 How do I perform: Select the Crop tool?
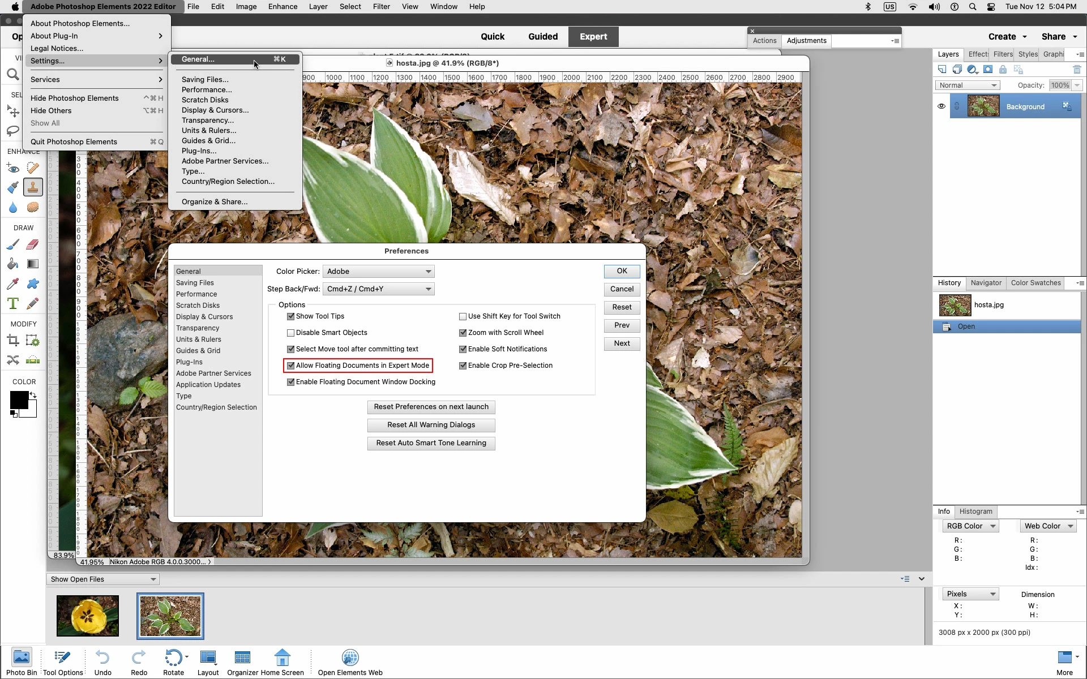[12, 341]
